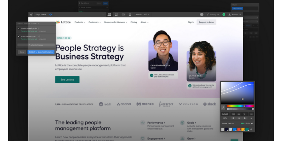Image resolution: width=282 pixels, height=141 pixels.
Task: Open the About nav dropdown
Action: [145, 22]
